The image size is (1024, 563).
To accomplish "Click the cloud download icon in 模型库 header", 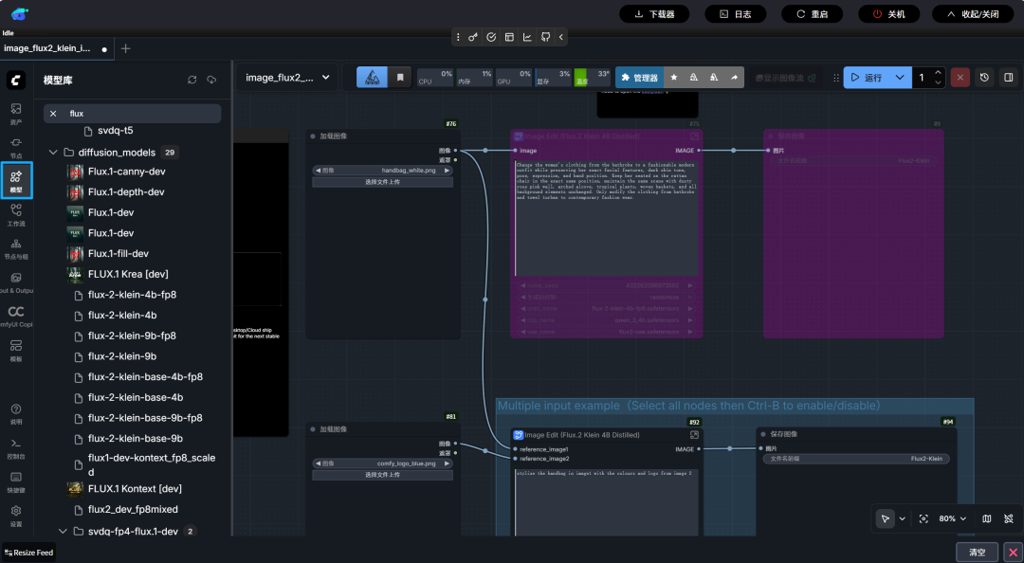I will pyautogui.click(x=211, y=80).
